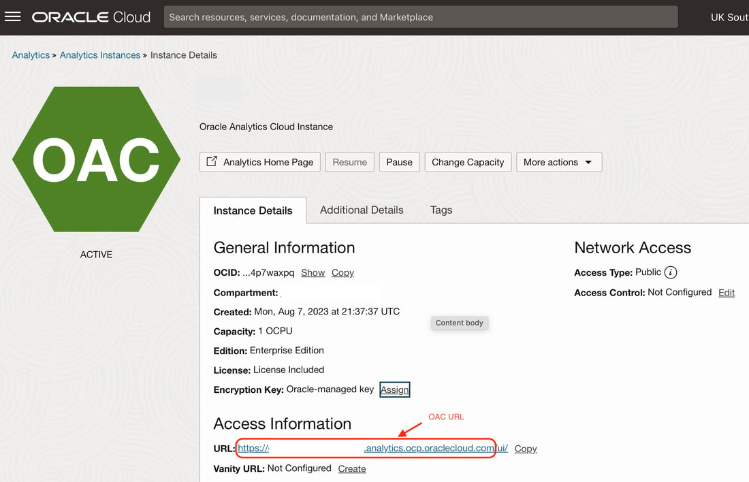Click the 'Mon, Aug 7, 2023 at 21:37:37 UTC' created date
Screen dimensions: 749x482
pos(327,311)
